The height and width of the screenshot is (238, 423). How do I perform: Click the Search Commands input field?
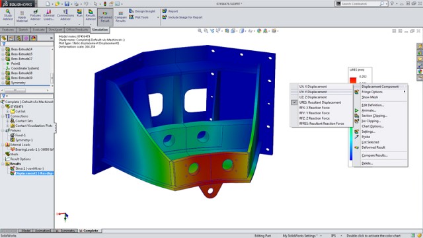(x=360, y=3)
